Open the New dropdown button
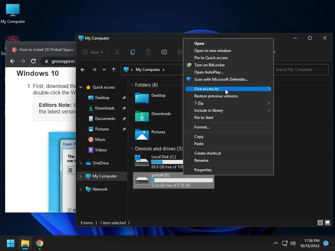335x251 pixels. pos(93,52)
